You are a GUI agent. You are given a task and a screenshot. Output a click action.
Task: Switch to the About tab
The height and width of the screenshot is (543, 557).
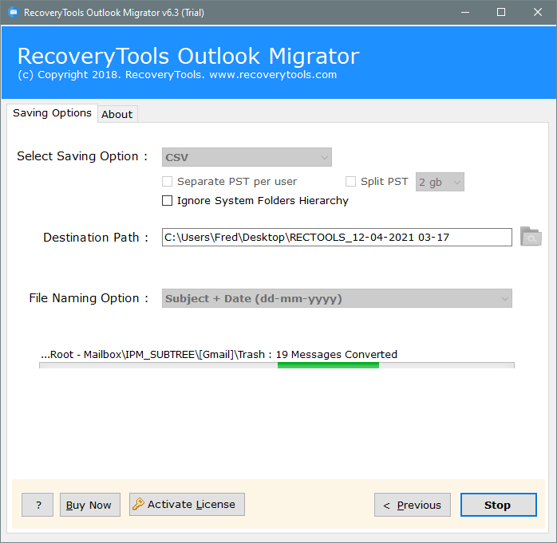click(117, 114)
